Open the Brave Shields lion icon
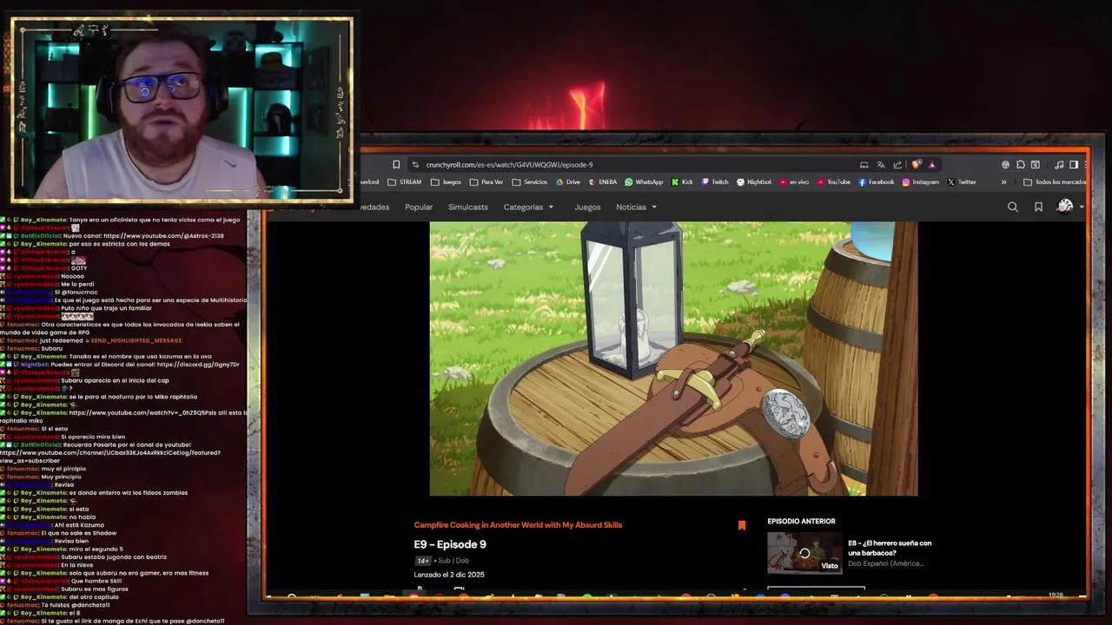The image size is (1112, 625). coord(917,165)
